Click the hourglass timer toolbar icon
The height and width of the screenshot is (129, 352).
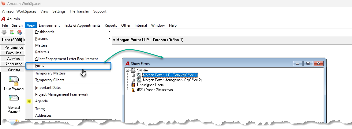click(x=12, y=32)
